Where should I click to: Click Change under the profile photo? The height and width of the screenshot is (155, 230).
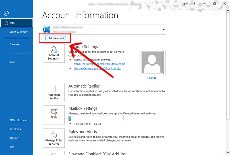(152, 78)
